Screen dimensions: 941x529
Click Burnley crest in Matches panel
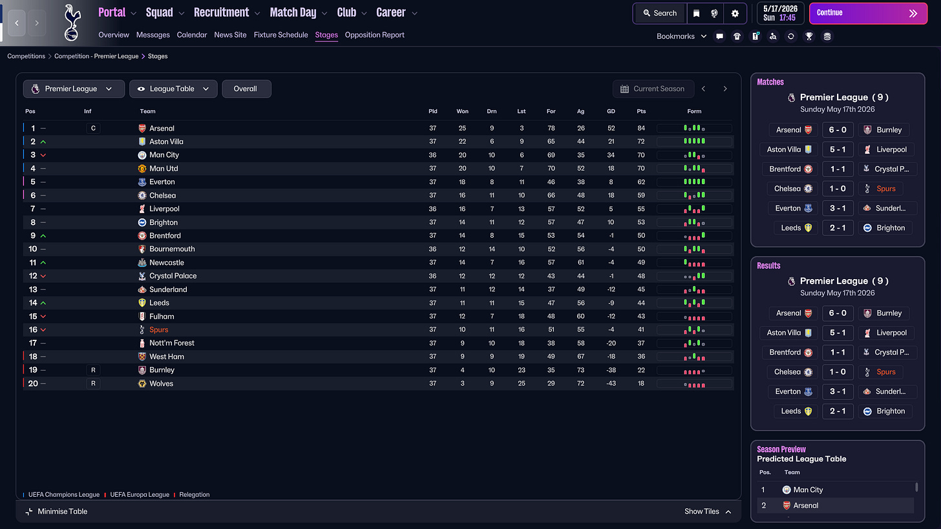[867, 130]
